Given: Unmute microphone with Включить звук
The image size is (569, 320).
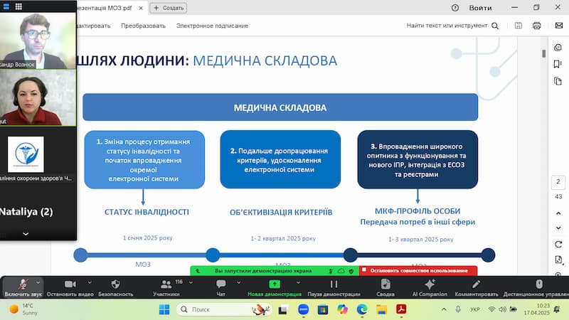Looking at the screenshot, I should pos(23,287).
